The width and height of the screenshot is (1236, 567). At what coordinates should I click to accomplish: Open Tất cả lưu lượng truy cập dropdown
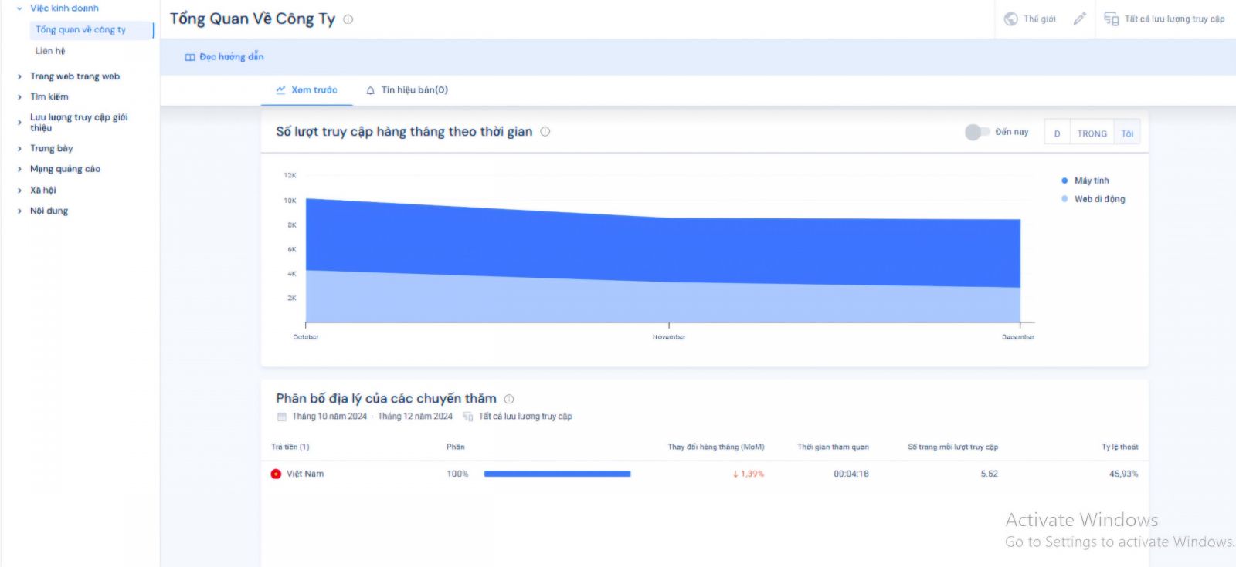(x=1164, y=19)
